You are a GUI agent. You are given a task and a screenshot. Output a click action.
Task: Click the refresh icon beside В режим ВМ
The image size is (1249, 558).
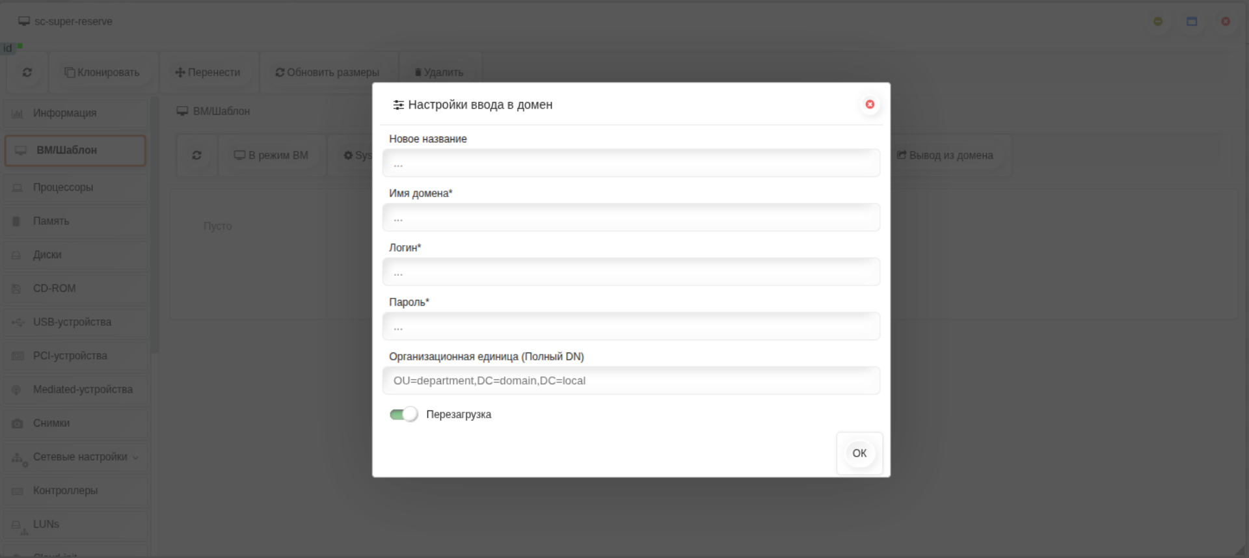pyautogui.click(x=196, y=155)
